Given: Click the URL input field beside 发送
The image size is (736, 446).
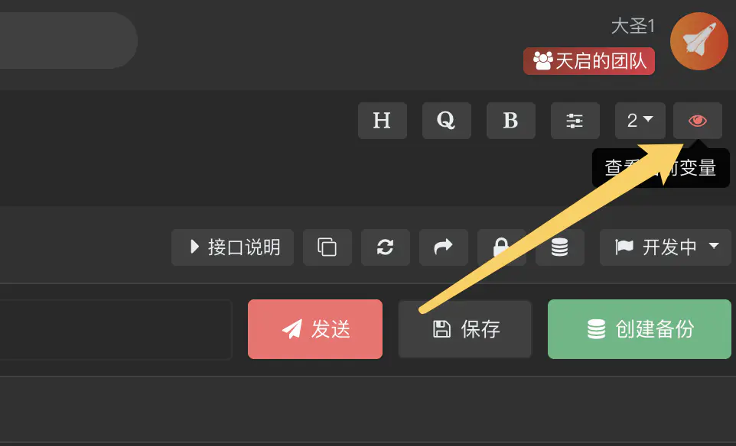Looking at the screenshot, I should pos(116,329).
